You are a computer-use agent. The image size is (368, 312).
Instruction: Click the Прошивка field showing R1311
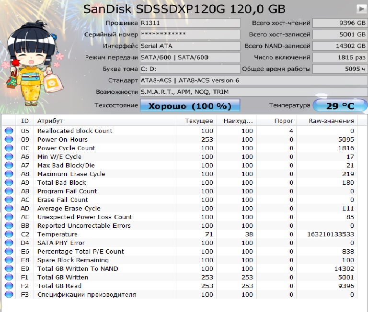tap(190, 23)
